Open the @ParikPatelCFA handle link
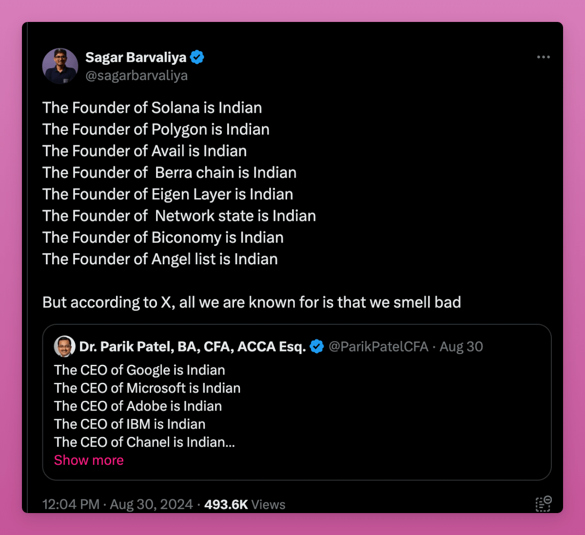This screenshot has height=535, width=585. (378, 347)
